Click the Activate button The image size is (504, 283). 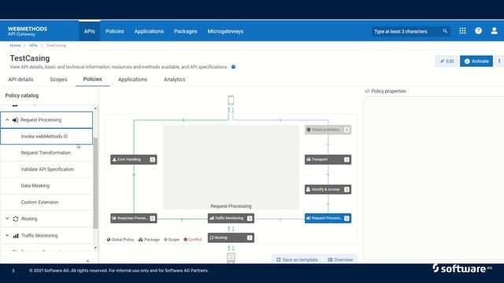click(x=476, y=61)
